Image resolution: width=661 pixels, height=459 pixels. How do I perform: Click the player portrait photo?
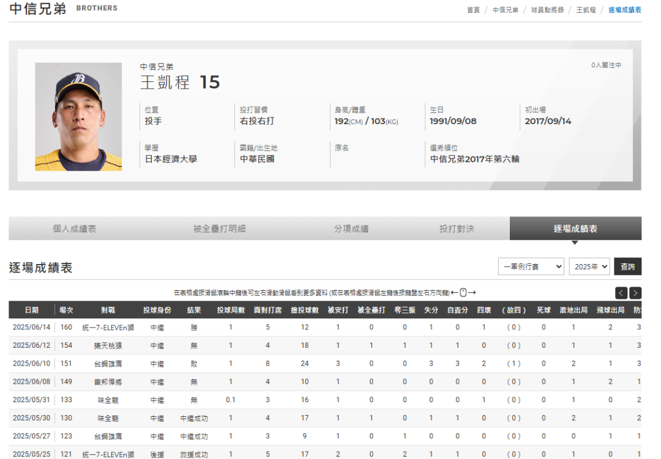(78, 117)
